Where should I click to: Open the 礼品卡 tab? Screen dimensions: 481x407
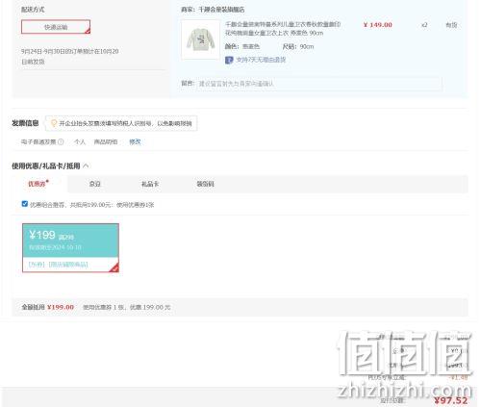pyautogui.click(x=150, y=184)
